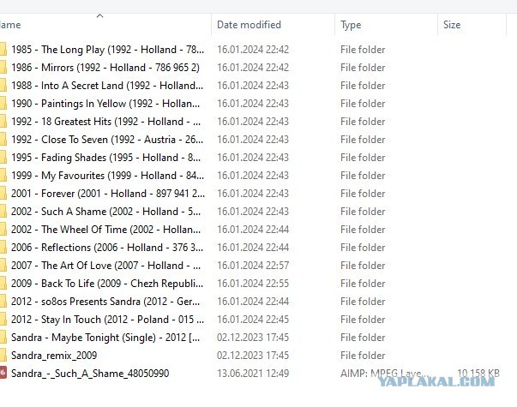Select the 1985 - The Long Play folder

[107, 50]
